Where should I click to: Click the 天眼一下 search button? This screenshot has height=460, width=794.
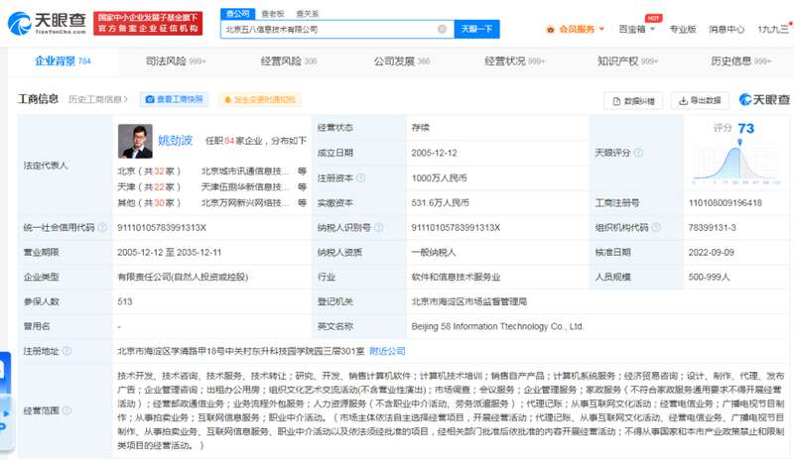(x=476, y=29)
